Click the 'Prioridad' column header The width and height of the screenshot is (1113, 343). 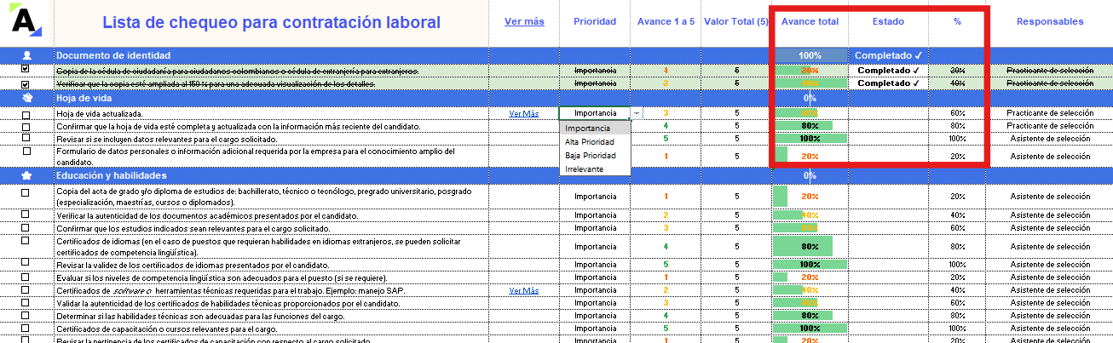coord(595,22)
